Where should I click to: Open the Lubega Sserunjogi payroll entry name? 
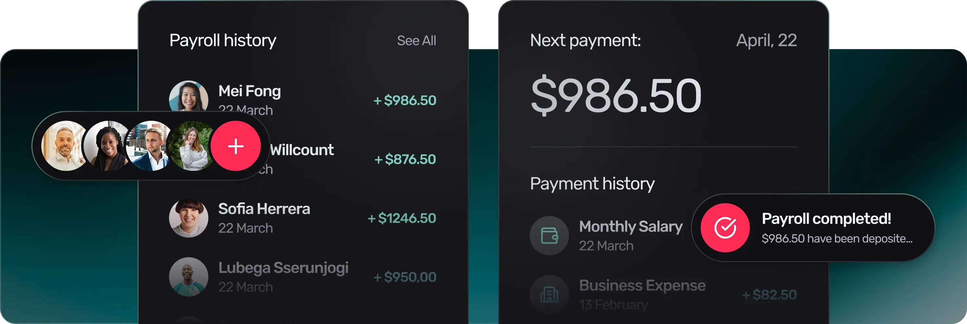pos(283,268)
